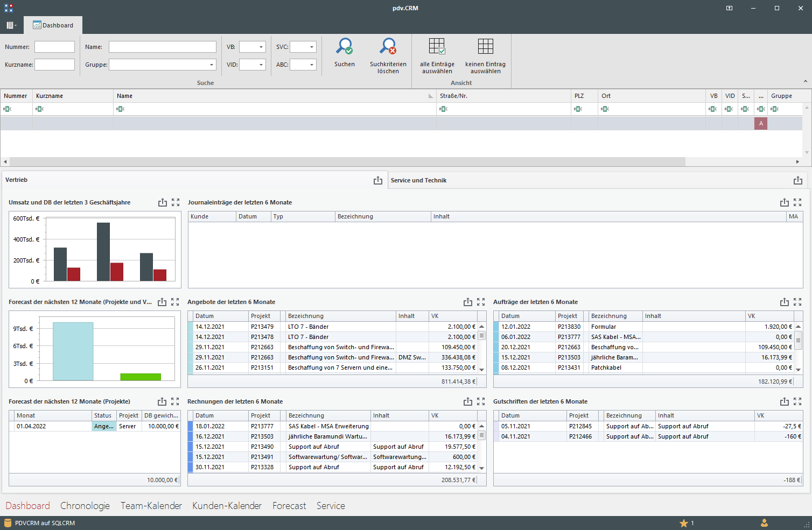Collapse the ribbon with the chevron

805,82
